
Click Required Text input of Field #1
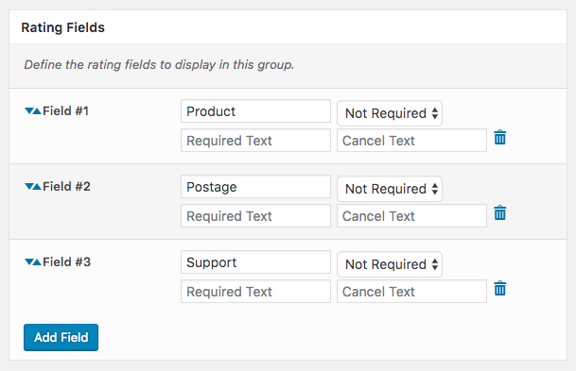(x=255, y=141)
